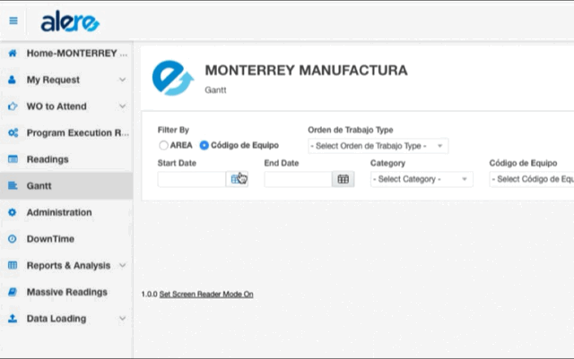Open the Massive Readings menu item
574x359 pixels.
tap(66, 292)
